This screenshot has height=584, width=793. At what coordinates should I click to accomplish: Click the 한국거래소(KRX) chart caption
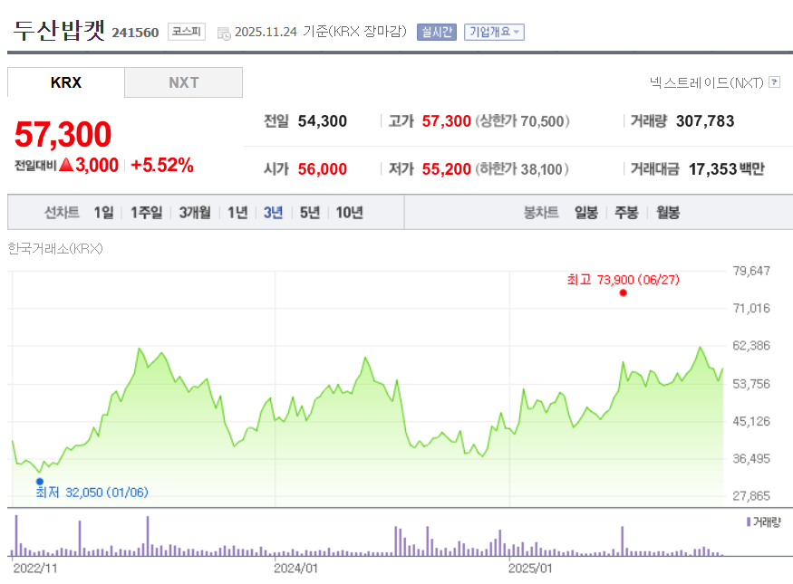coord(55,249)
